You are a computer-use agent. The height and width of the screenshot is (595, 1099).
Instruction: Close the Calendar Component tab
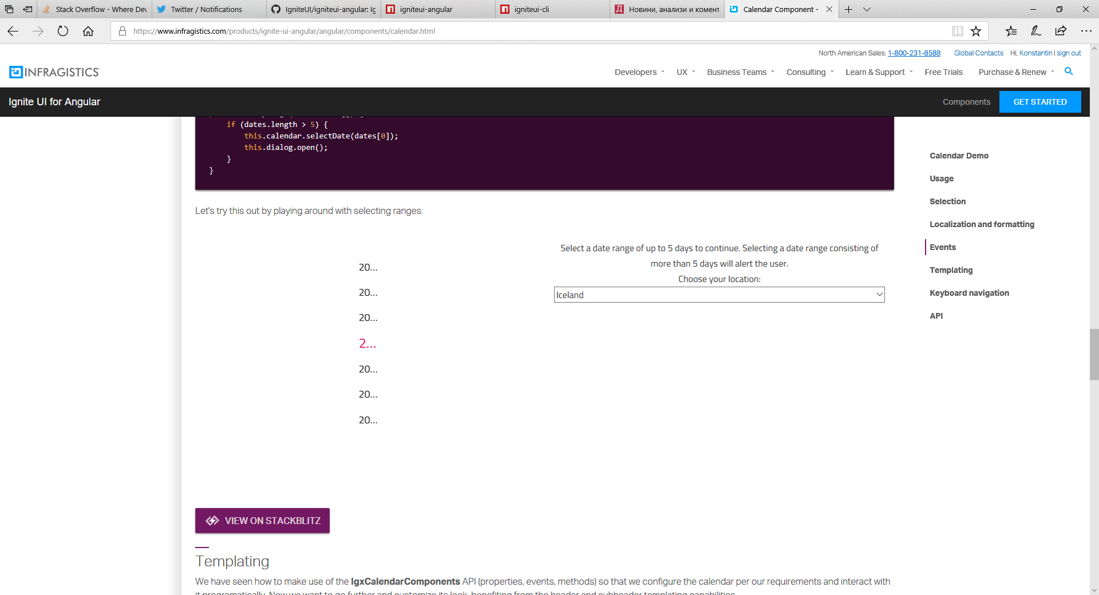[829, 9]
